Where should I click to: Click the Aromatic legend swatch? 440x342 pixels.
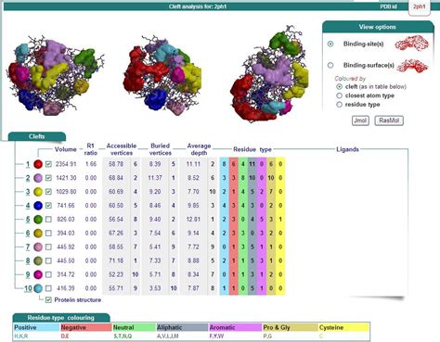(235, 327)
